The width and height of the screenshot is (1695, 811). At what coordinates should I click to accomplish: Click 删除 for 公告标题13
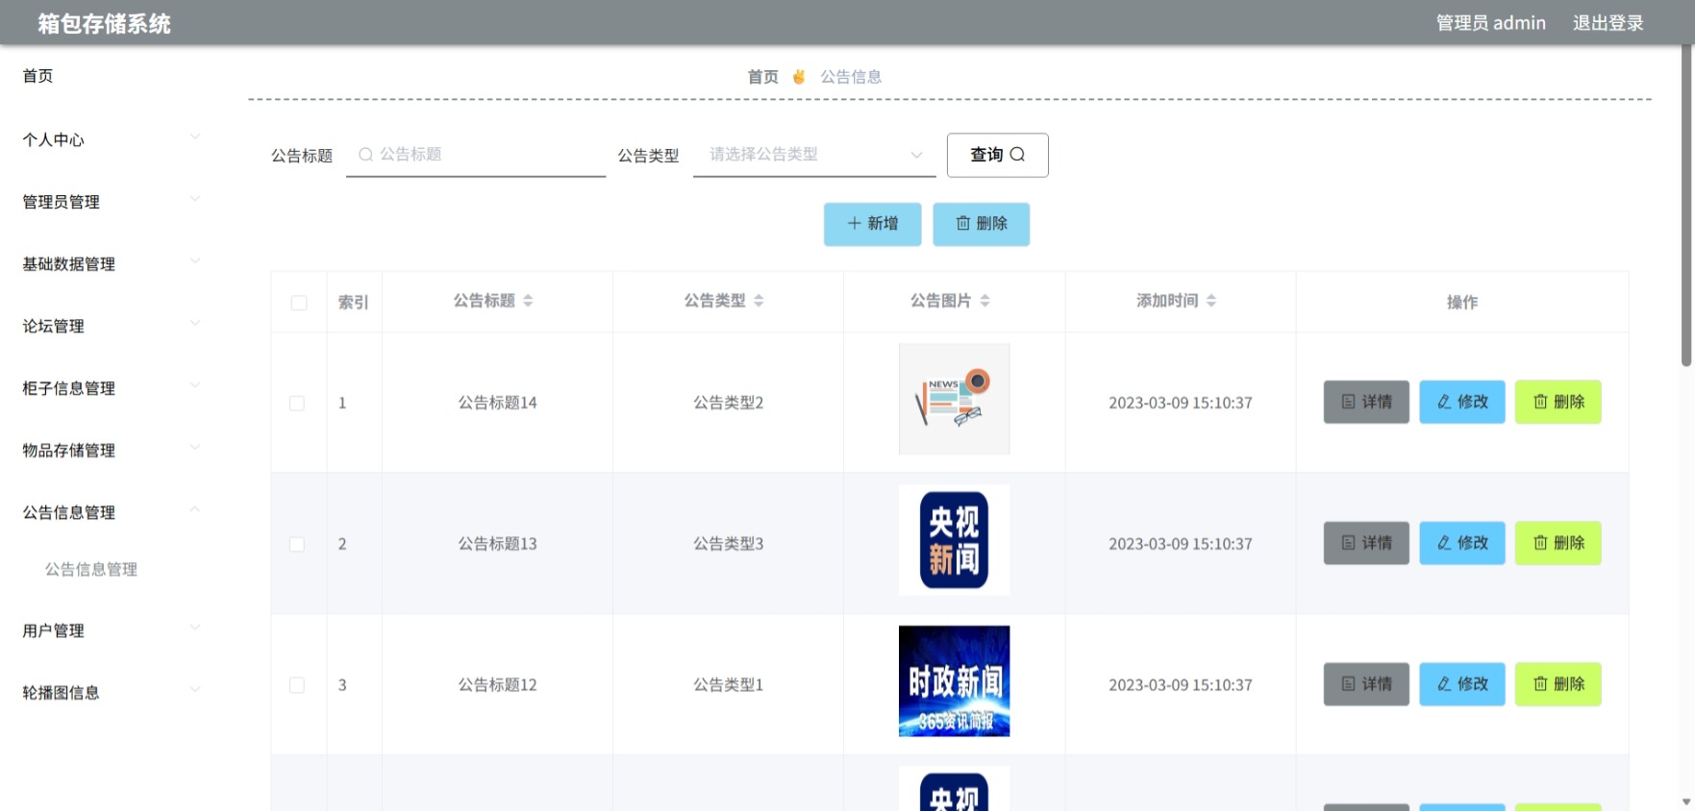point(1558,543)
